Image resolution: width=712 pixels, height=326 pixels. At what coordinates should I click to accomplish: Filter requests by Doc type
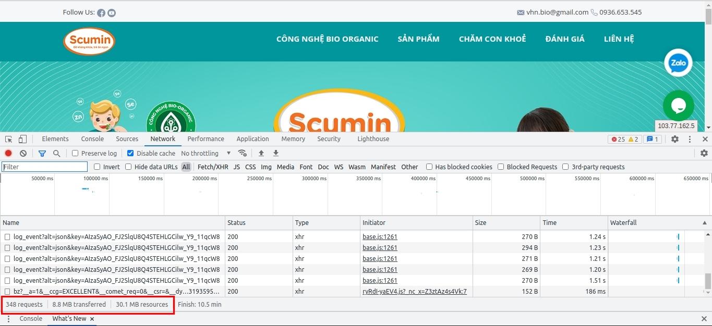click(323, 167)
